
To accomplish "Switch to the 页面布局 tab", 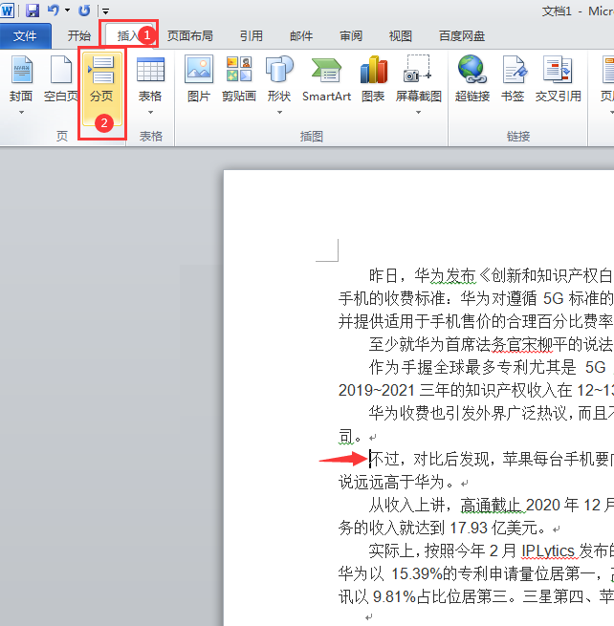I will click(x=189, y=36).
